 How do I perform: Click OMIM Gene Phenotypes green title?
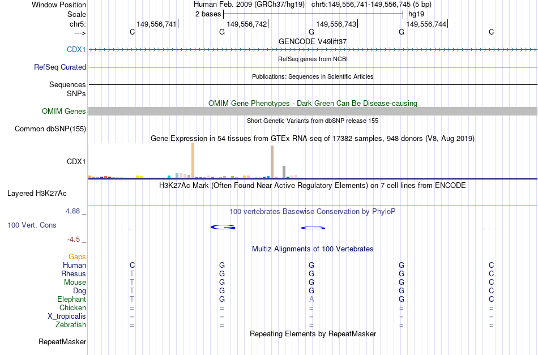313,103
